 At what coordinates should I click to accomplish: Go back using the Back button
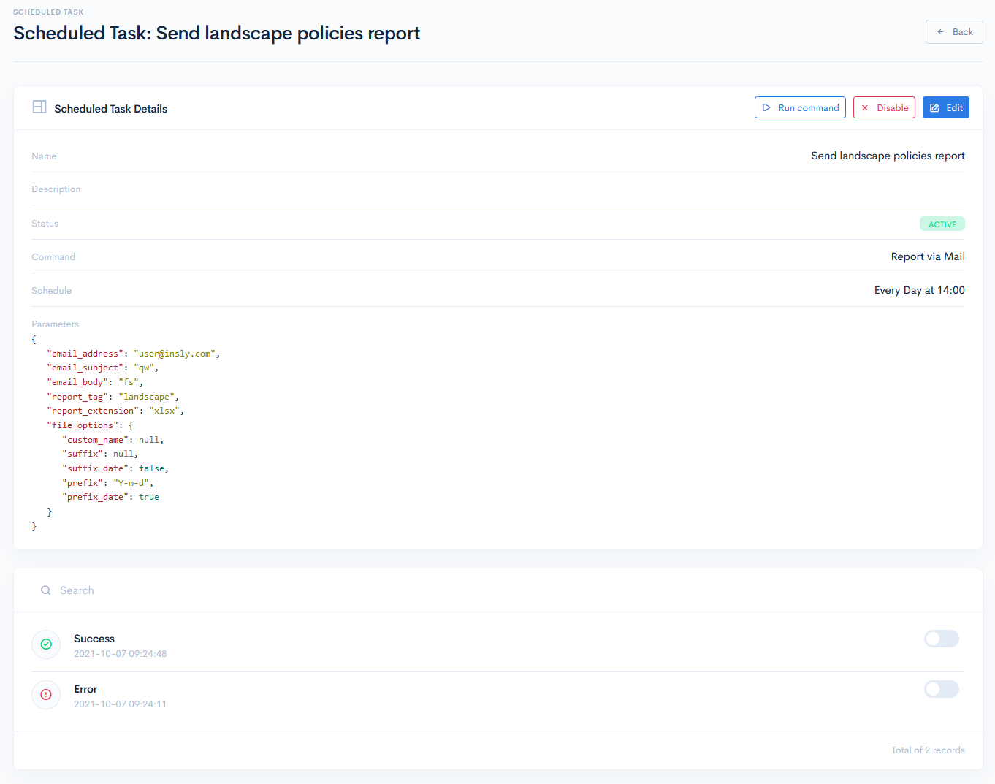click(x=954, y=32)
